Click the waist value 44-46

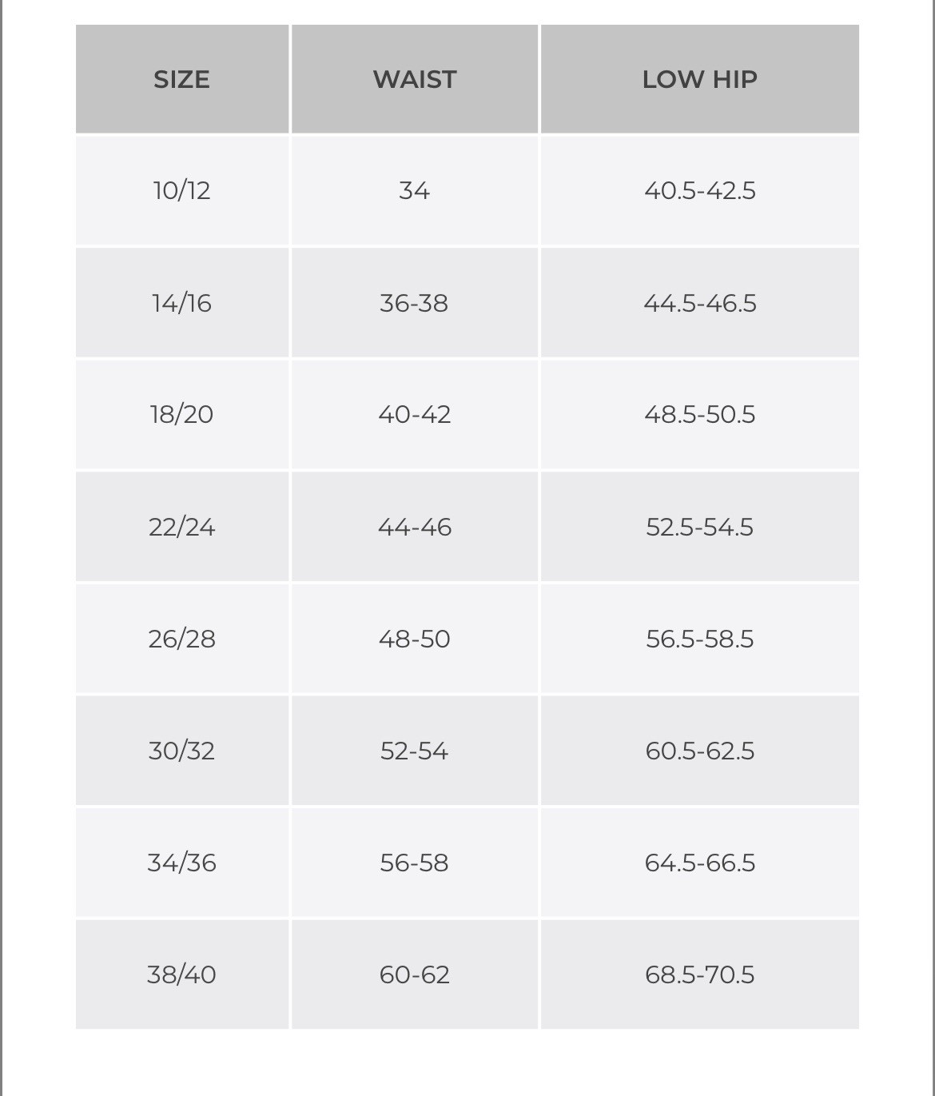point(415,527)
